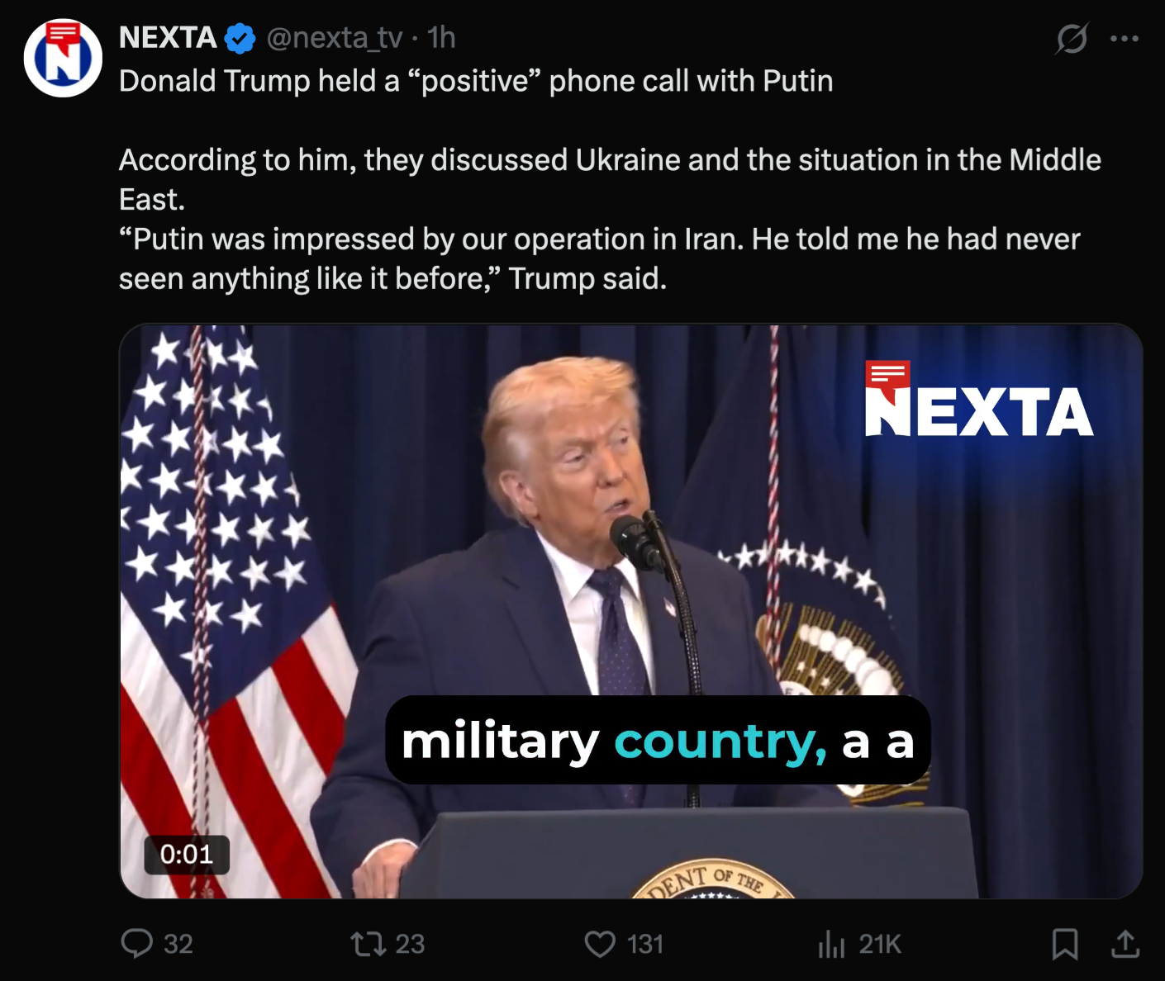Click the 21K views count
Viewport: 1165px width, 981px height.
(x=880, y=943)
